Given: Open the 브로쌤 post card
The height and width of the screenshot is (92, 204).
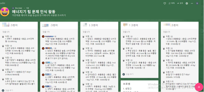Looking at the screenshot, I should click(139, 86).
